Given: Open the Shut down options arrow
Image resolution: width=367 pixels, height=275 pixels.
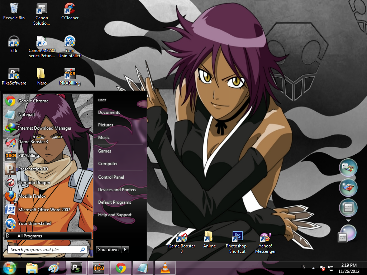Looking at the screenshot, I should pos(125,250).
